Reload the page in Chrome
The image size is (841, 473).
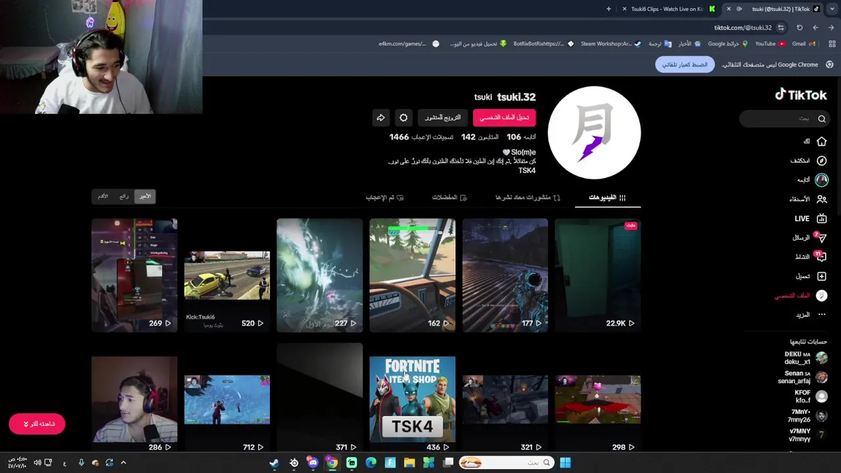tap(800, 28)
